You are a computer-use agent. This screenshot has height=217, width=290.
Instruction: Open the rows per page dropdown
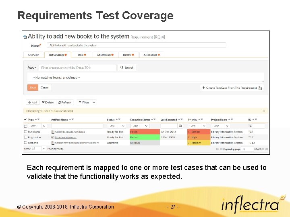click(x=39, y=149)
